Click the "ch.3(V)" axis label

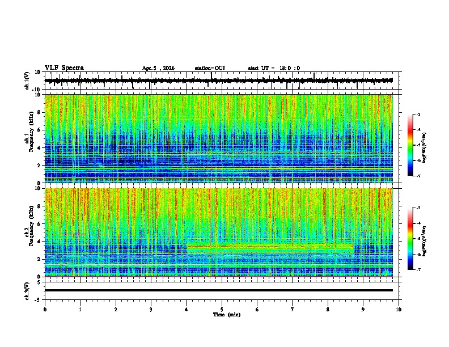[27, 291]
